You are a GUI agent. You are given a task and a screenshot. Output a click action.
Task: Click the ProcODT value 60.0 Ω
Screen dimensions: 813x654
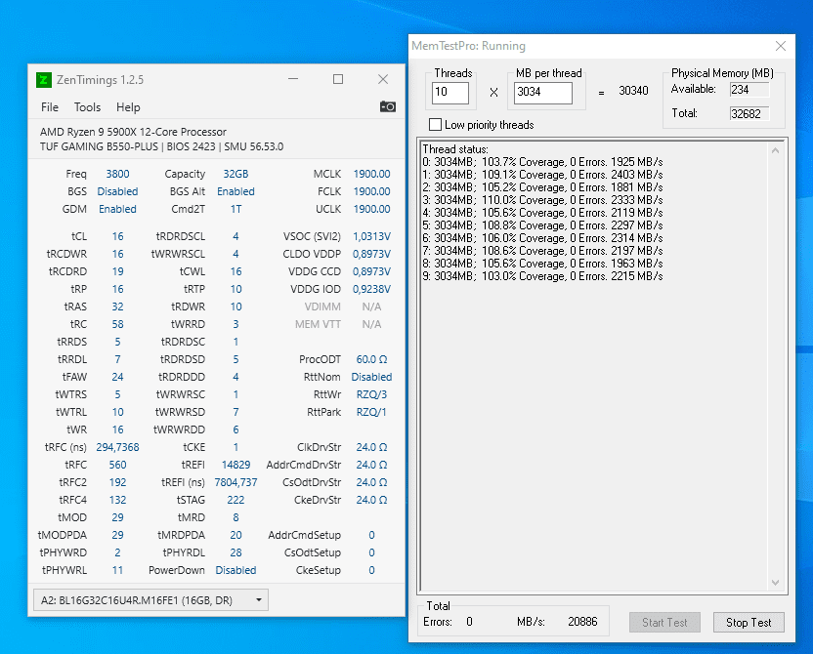371,359
